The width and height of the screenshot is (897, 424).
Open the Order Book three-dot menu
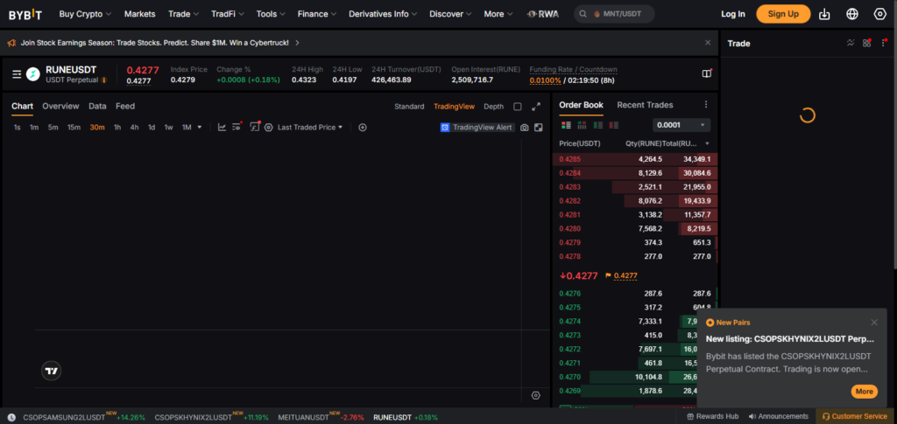pyautogui.click(x=706, y=104)
